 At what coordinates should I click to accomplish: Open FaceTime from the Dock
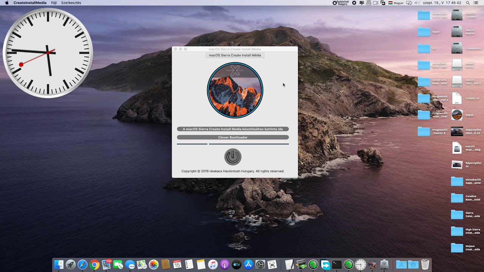118,265
